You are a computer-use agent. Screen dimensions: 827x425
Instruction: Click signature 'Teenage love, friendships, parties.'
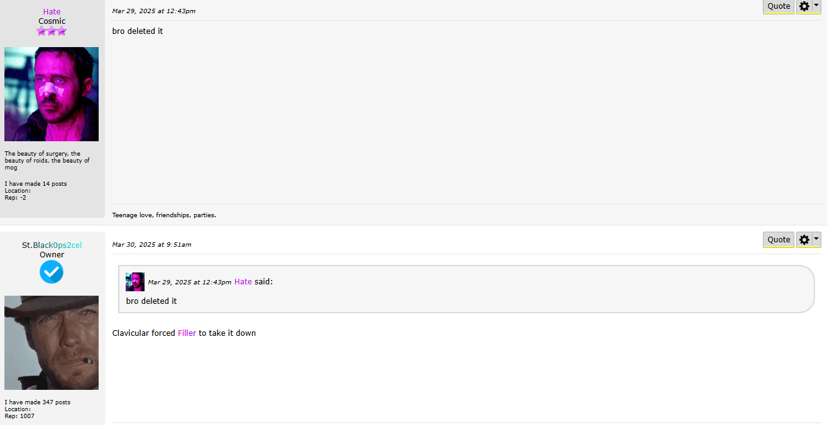(x=165, y=215)
